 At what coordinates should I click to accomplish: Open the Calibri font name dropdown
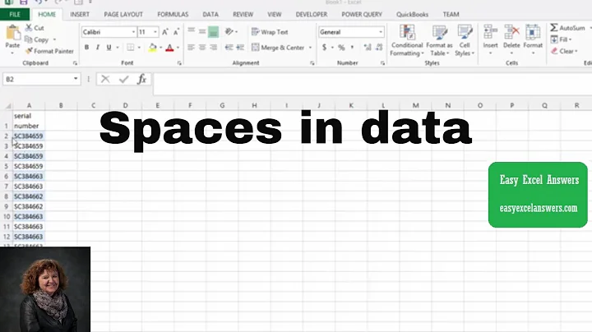132,32
